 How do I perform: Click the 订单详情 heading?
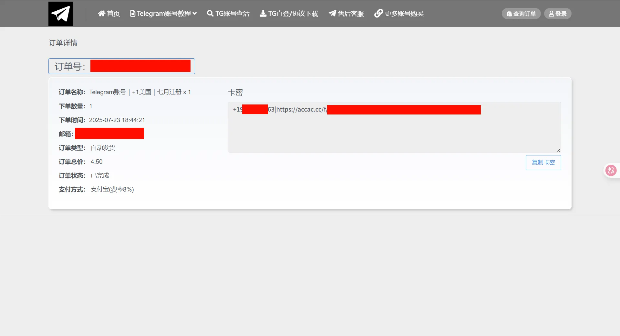coord(63,43)
